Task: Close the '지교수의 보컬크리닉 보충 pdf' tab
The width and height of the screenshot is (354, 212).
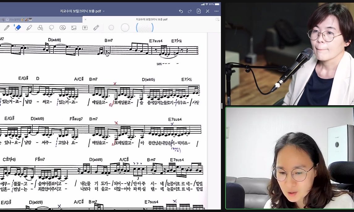Action: pyautogui.click(x=85, y=19)
